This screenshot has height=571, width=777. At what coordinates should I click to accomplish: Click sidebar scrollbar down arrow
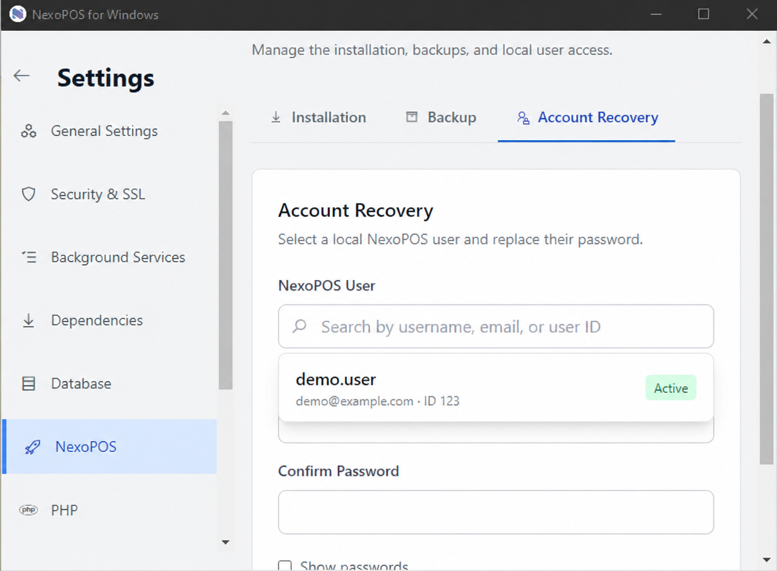coord(226,542)
